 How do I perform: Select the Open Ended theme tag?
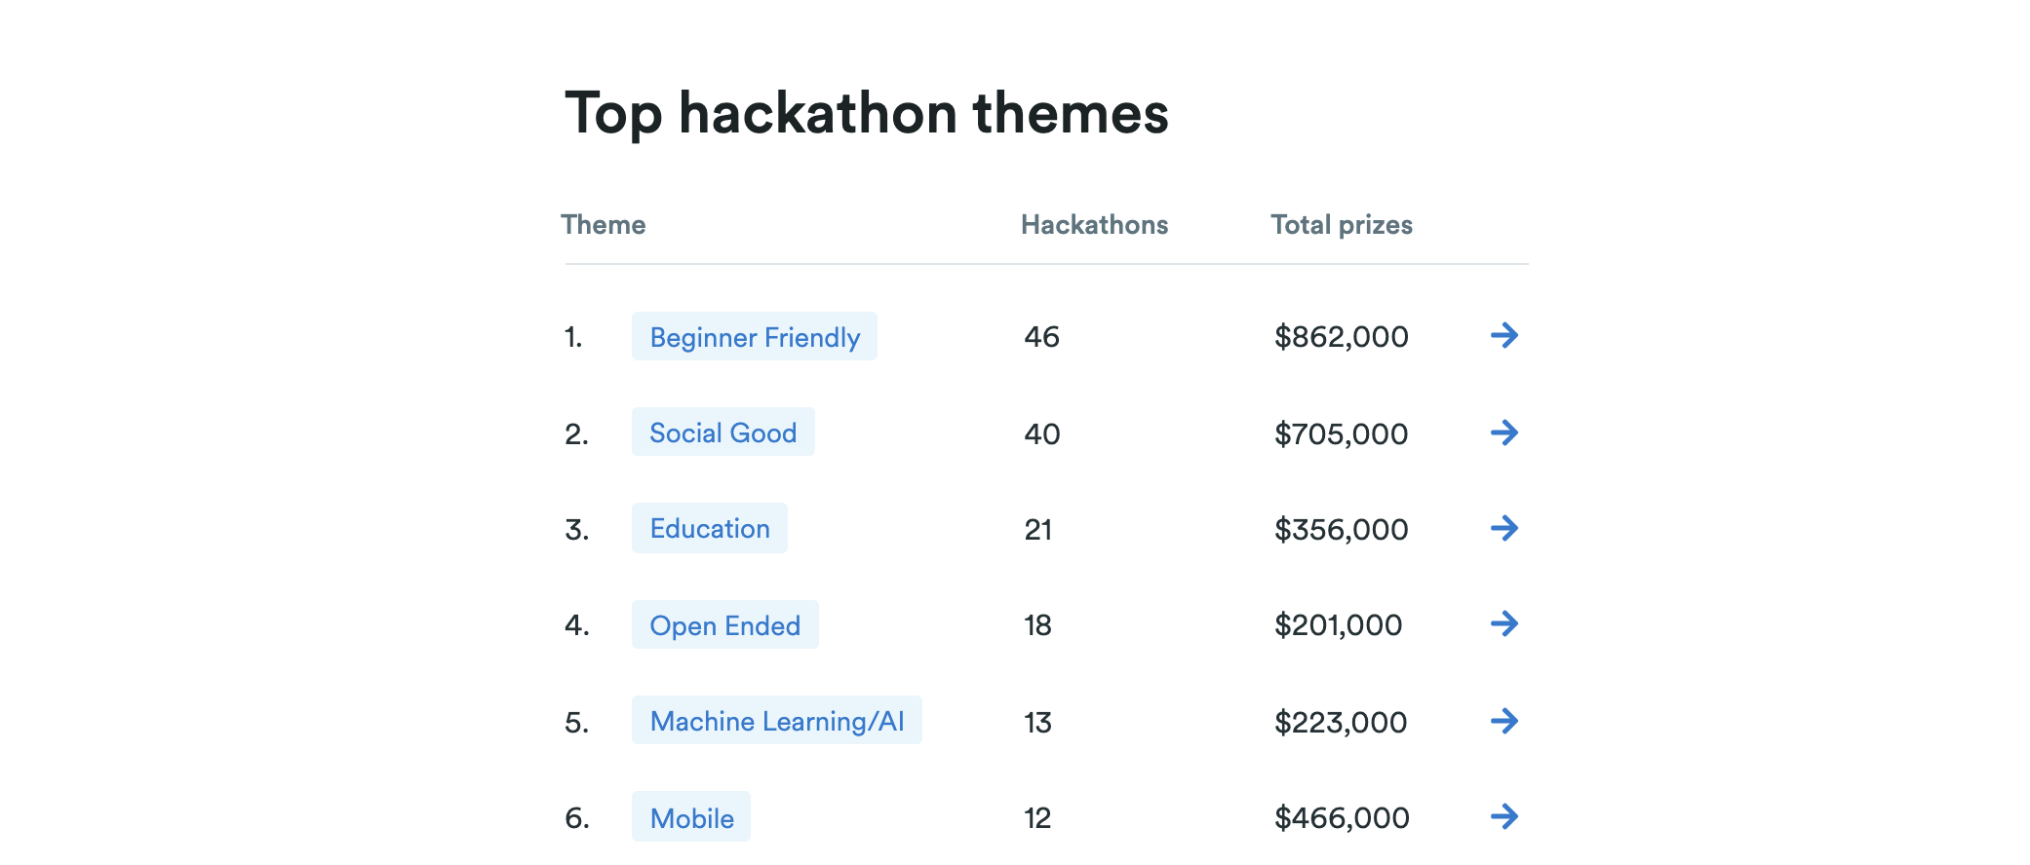coord(724,625)
